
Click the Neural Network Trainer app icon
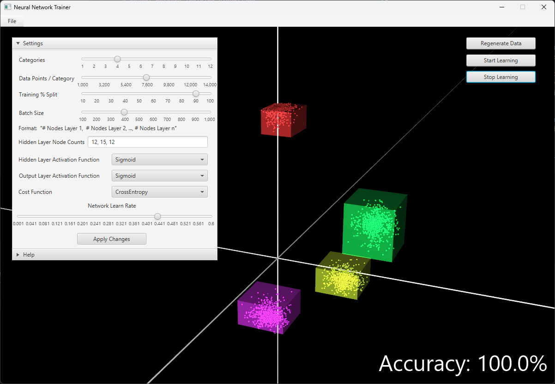[x=7, y=7]
